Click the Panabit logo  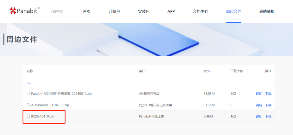coord(24,11)
